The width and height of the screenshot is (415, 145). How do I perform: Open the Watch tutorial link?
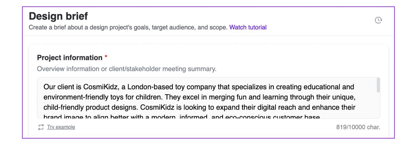[248, 27]
